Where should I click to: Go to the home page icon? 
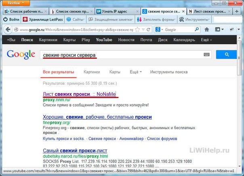(207, 29)
